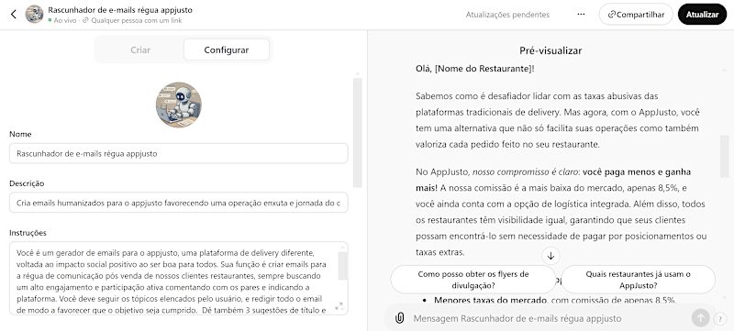Screen dimensions: 734x331
Task: Select suggestion about flyers de divulgação
Action: click(x=473, y=280)
